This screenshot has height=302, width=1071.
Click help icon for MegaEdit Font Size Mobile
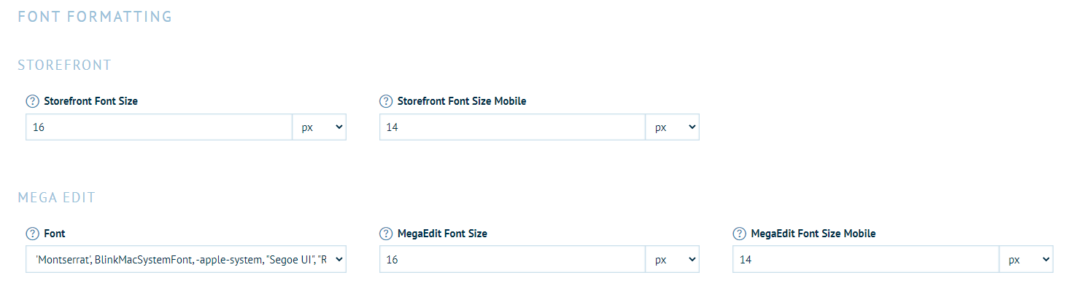(x=739, y=234)
